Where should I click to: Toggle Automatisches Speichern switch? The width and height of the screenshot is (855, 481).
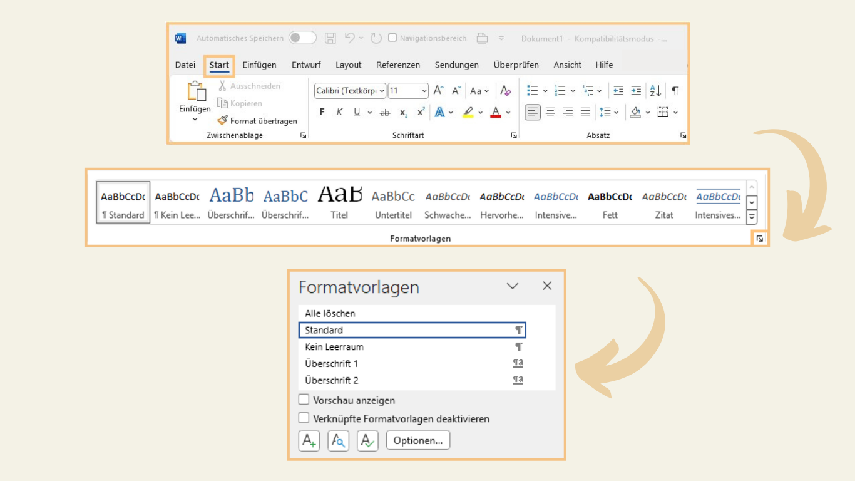302,38
